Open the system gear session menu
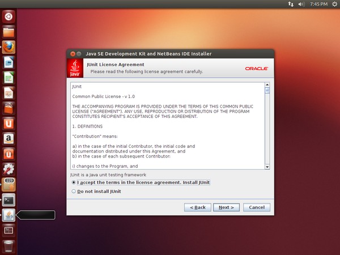Screen dimensions: 340x255 334,4
